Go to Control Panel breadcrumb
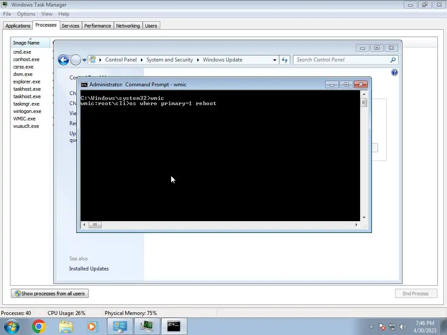447x335 pixels. [x=121, y=60]
